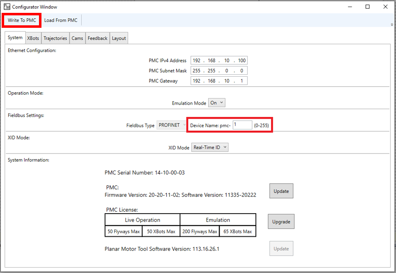Open the toolbar overflow arrow at right

(391, 24)
